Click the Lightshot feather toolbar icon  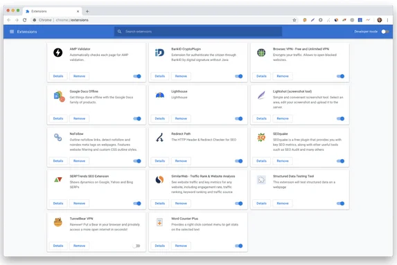tap(312, 20)
